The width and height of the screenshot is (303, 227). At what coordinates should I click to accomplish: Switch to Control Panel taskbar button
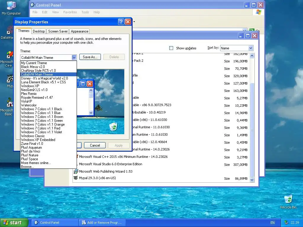tap(54, 223)
